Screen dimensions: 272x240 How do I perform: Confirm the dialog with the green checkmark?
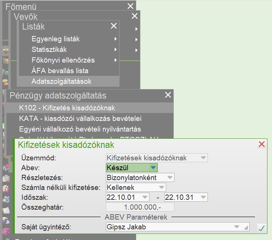click(262, 228)
